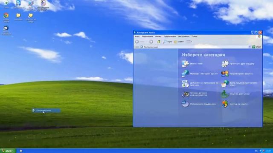Click the 'Изпълнение и поддръжка' link
The image size is (273, 153).
click(x=203, y=104)
